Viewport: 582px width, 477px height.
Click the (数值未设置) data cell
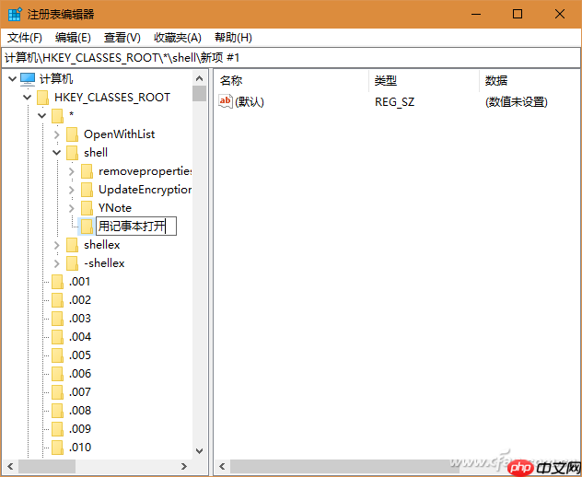click(517, 101)
